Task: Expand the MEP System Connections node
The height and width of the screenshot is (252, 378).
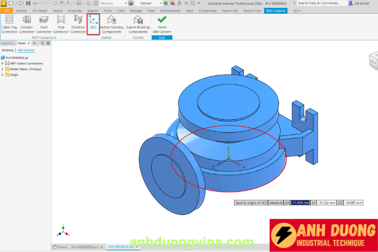Action: [2, 63]
